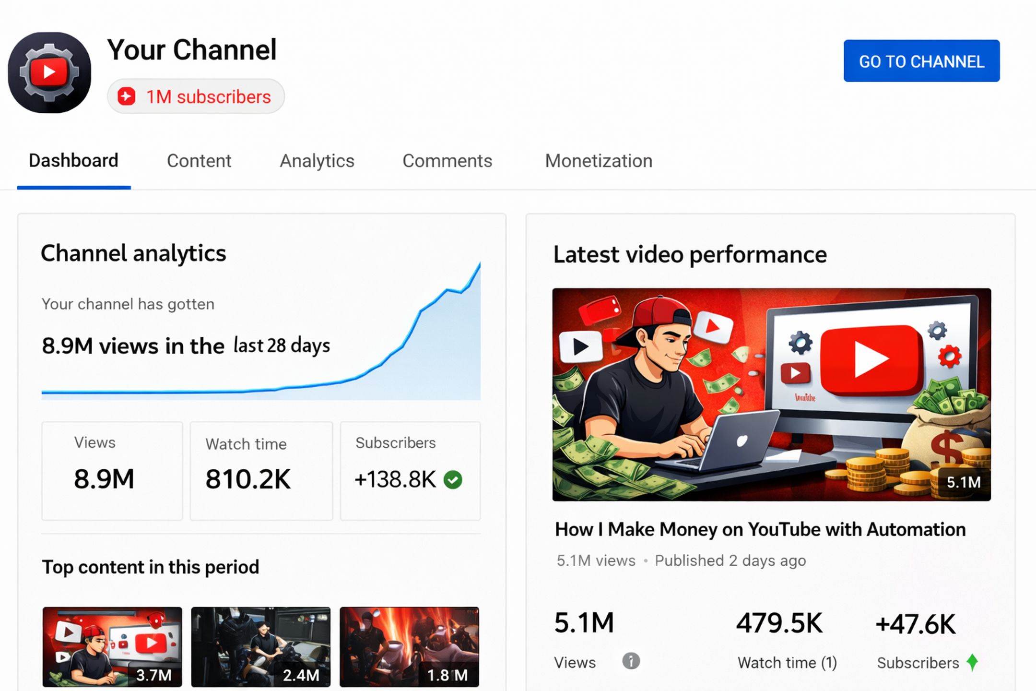This screenshot has height=691, width=1036.
Task: Click the 5.1M badge on latest video thumbnail
Action: [963, 482]
